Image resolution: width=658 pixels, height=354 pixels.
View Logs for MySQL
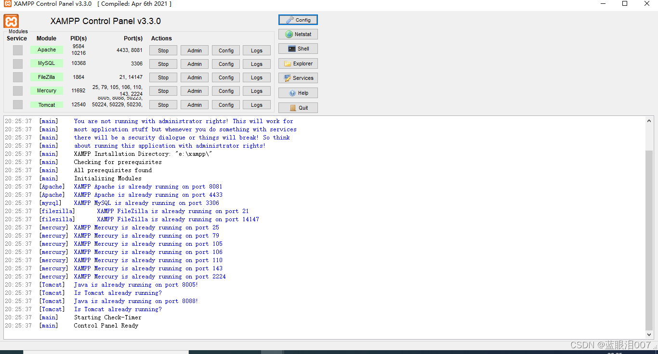(257, 64)
